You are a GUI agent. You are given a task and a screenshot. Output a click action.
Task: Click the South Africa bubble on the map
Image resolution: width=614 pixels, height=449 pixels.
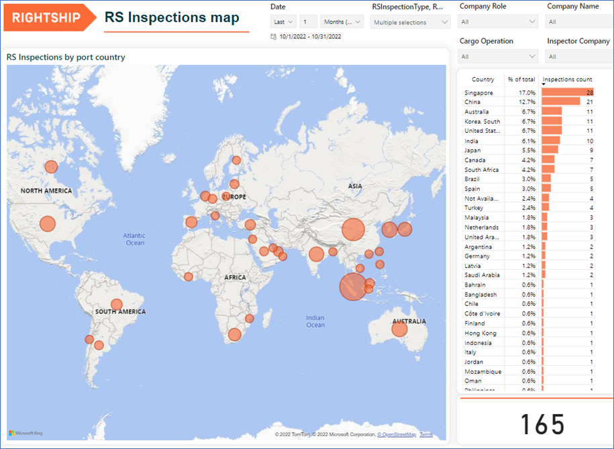point(234,334)
